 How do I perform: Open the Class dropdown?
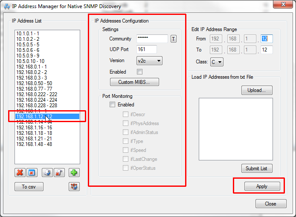point(217,62)
